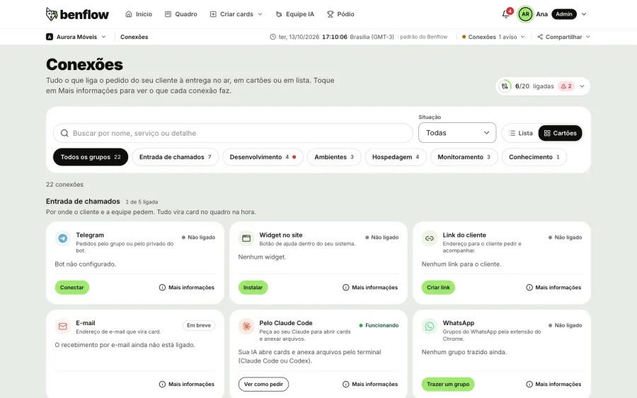Expand the Criar cards menu

236,14
